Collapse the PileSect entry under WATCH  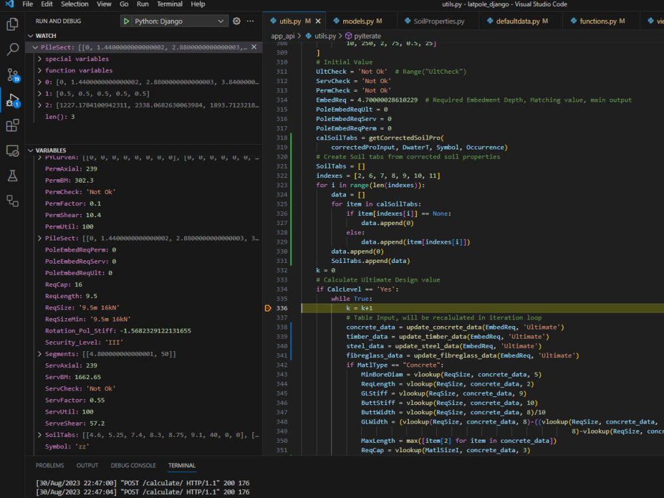point(35,47)
